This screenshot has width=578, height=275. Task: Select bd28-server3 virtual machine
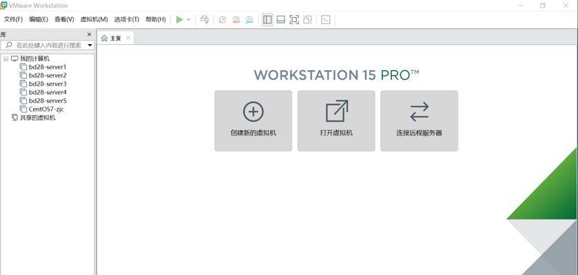(48, 84)
